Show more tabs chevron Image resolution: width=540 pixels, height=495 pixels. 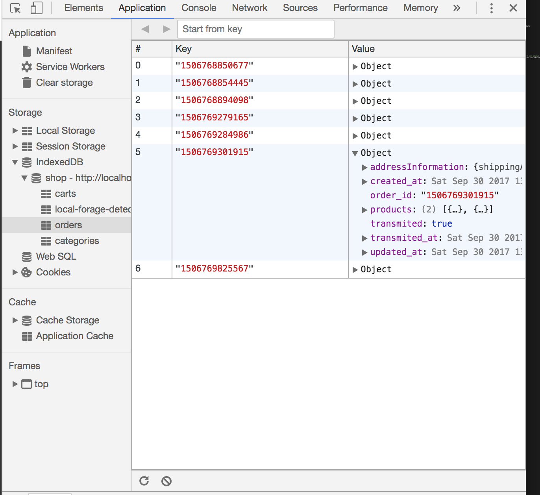coord(457,8)
